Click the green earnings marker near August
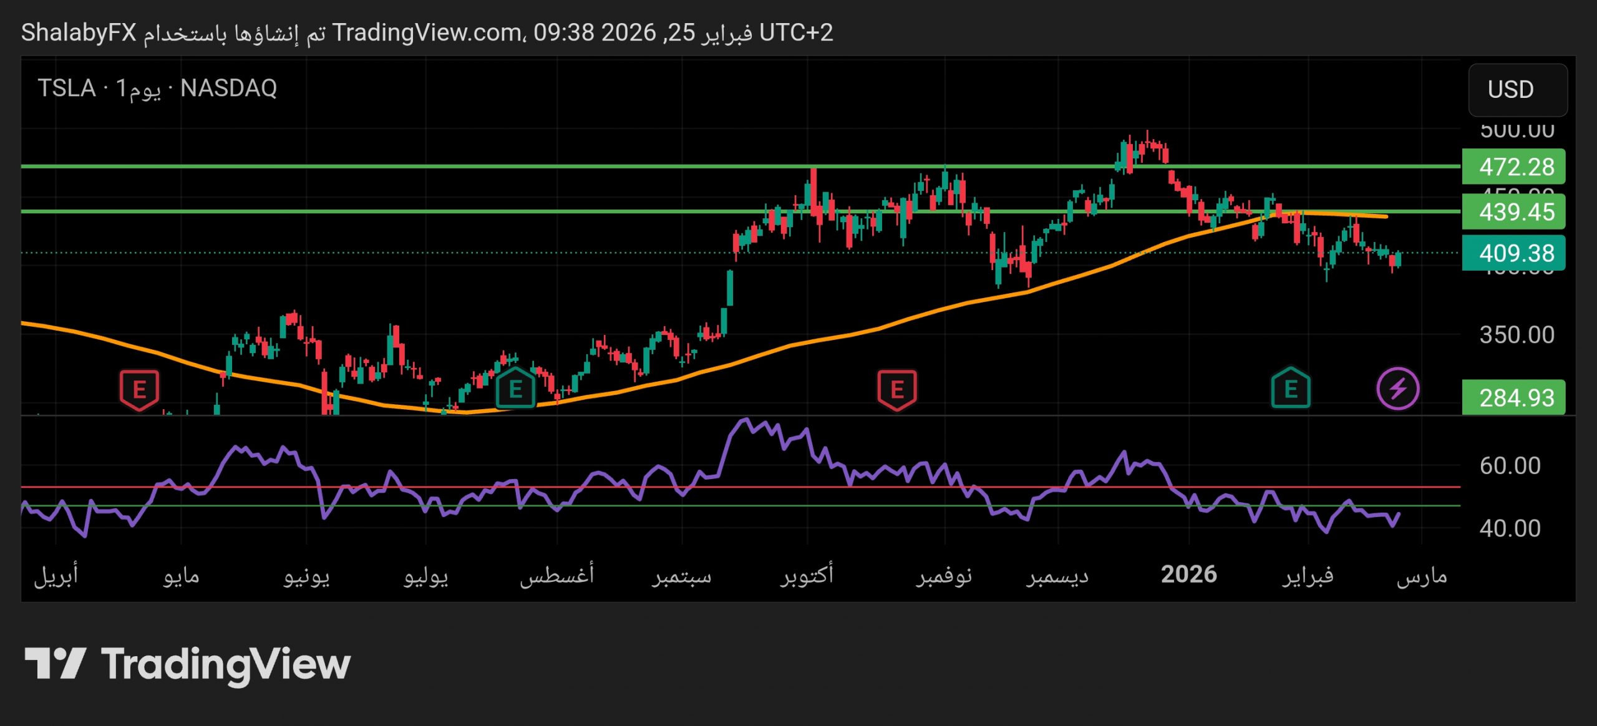Viewport: 1597px width, 726px height. pyautogui.click(x=515, y=389)
